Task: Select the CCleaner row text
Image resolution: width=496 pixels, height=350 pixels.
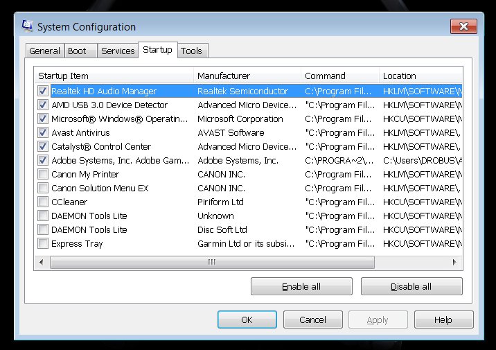Action: [69, 202]
